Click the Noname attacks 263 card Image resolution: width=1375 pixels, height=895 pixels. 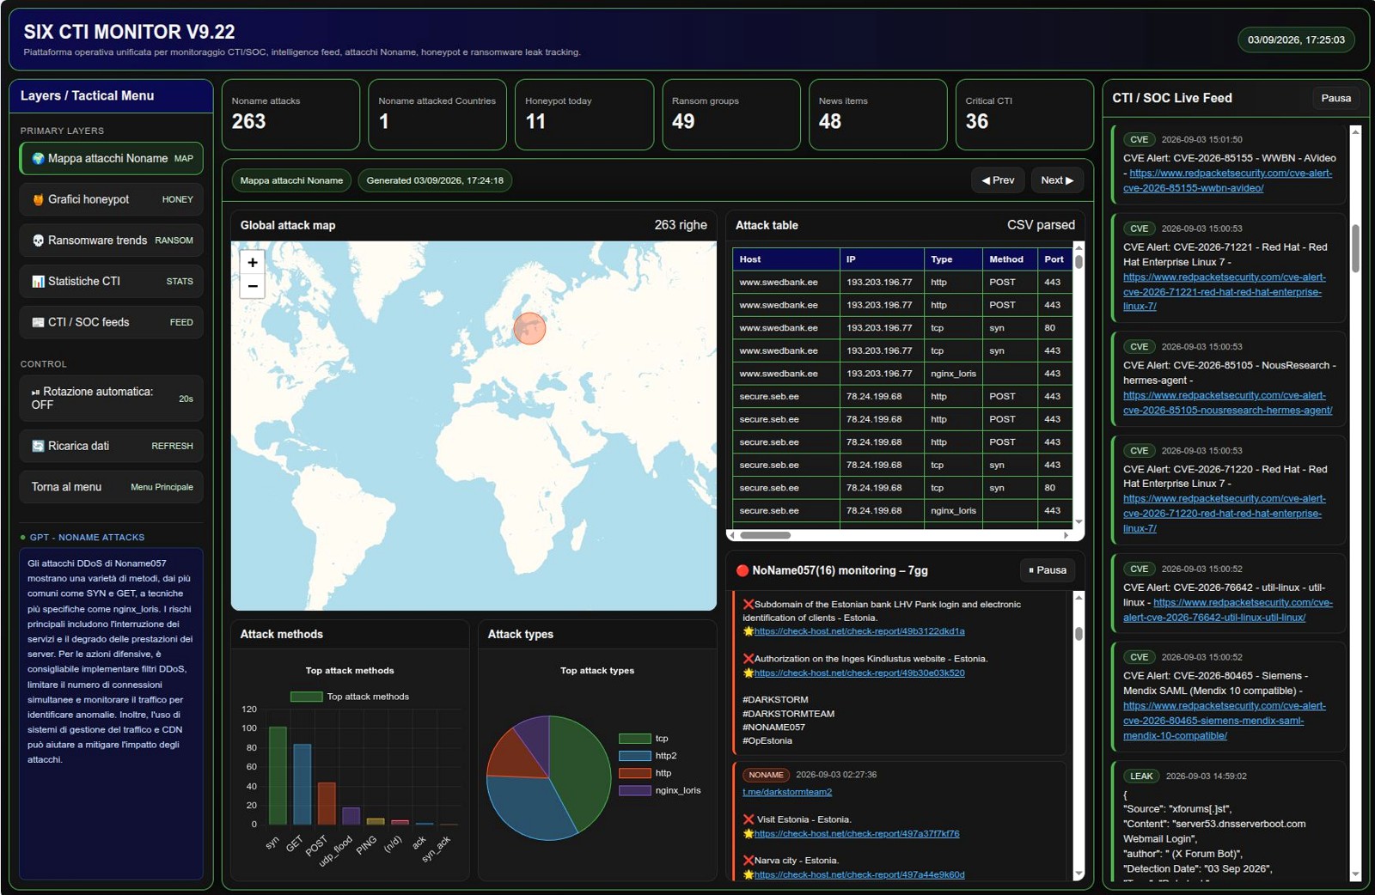tap(290, 114)
